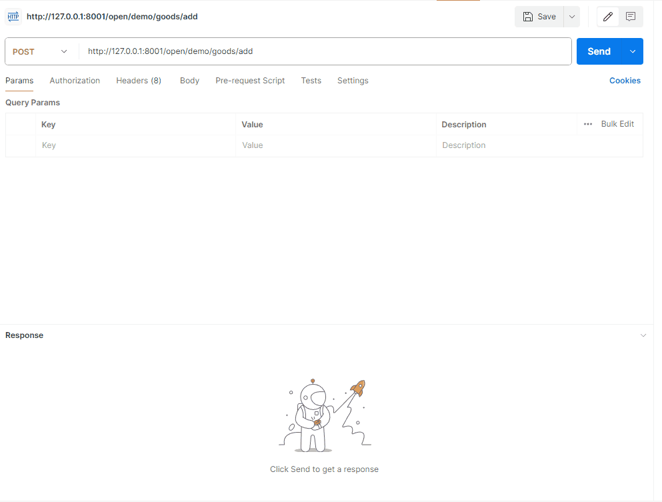The width and height of the screenshot is (662, 502).
Task: Send the request
Action: pyautogui.click(x=599, y=51)
